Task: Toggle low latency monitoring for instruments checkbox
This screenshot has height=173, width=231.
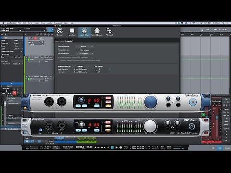Action: coord(59,57)
